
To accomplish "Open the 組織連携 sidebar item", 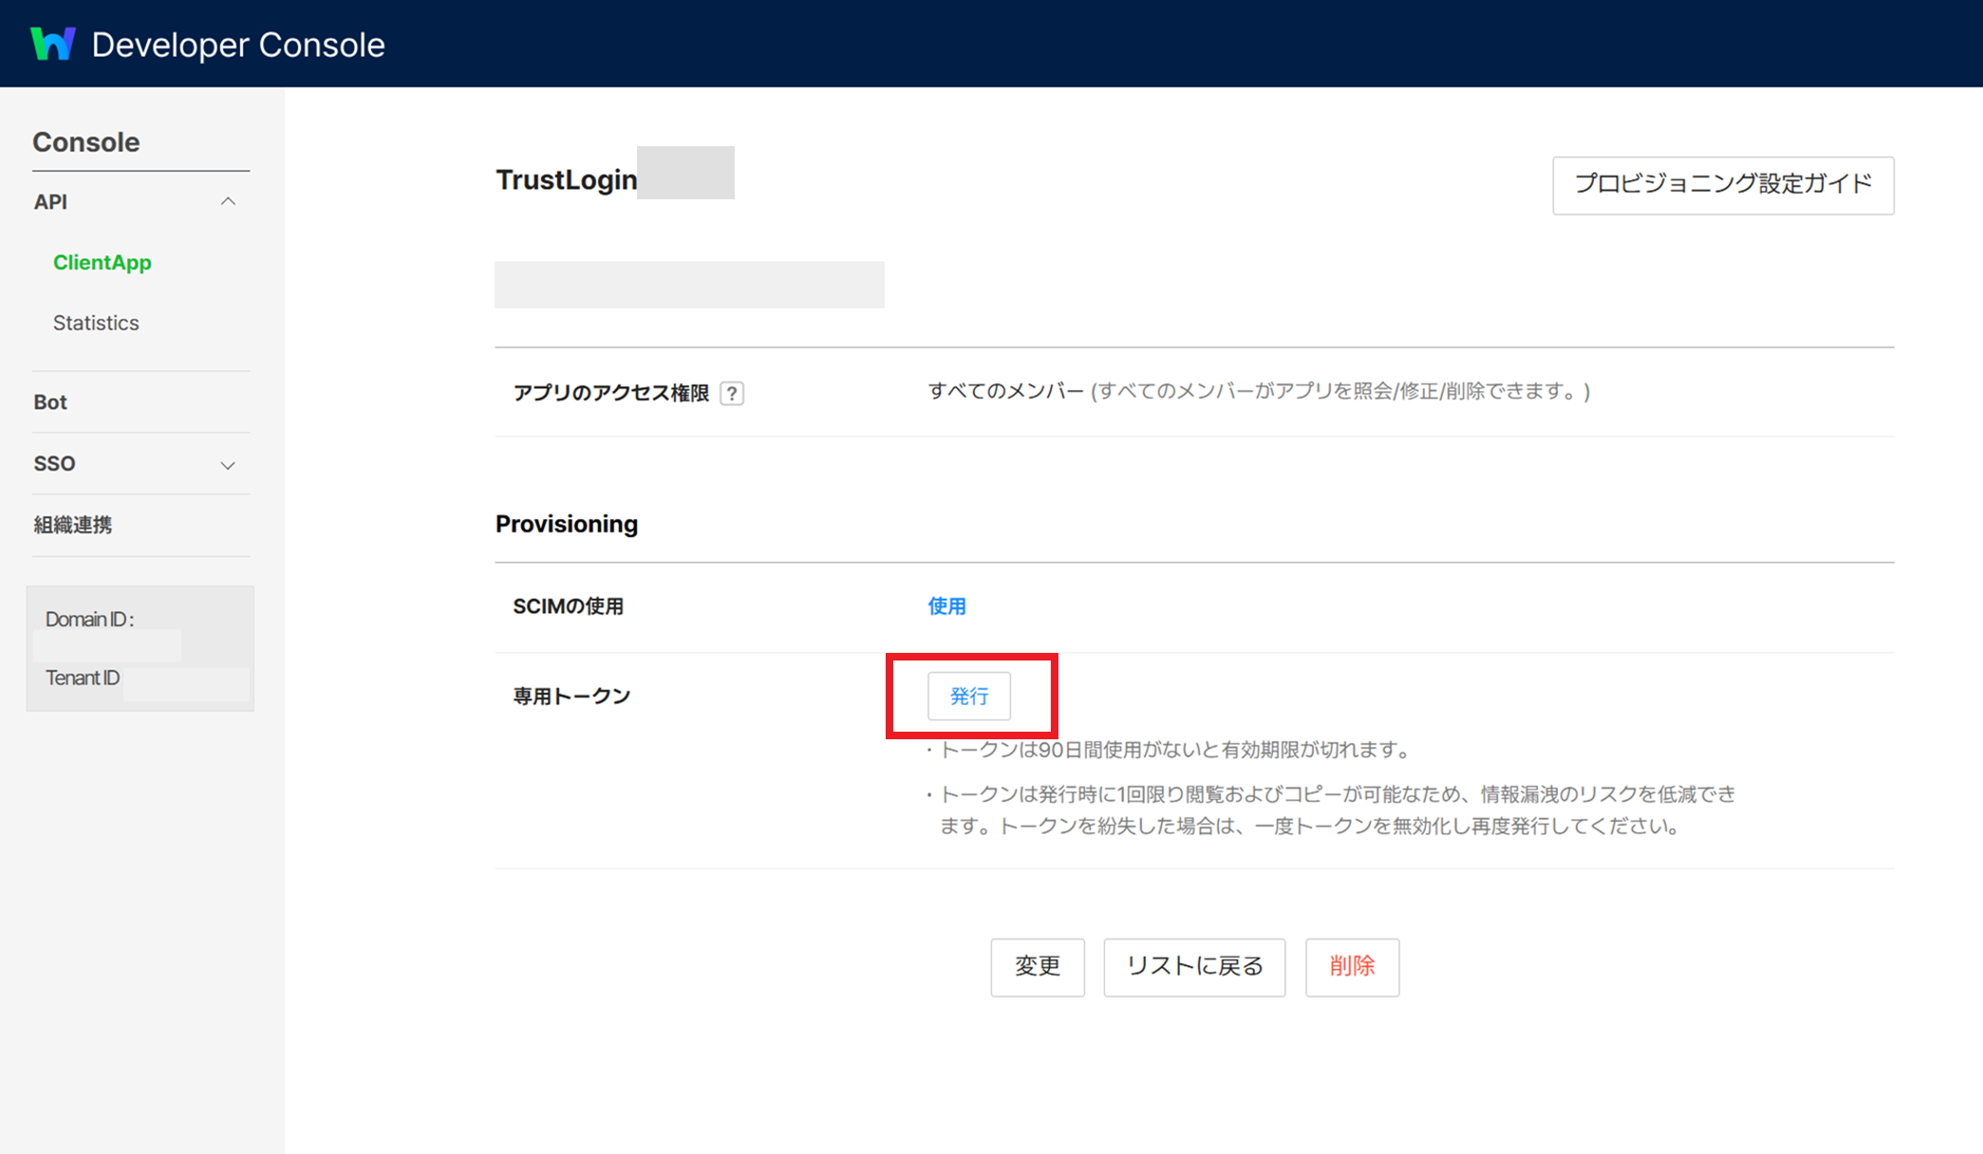I will [x=73, y=525].
